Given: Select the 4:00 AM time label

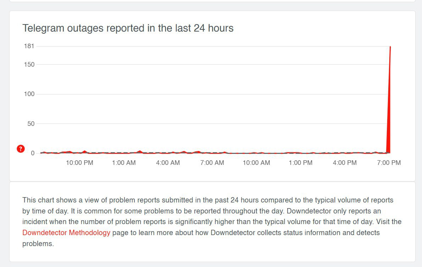Looking at the screenshot, I should (x=168, y=163).
